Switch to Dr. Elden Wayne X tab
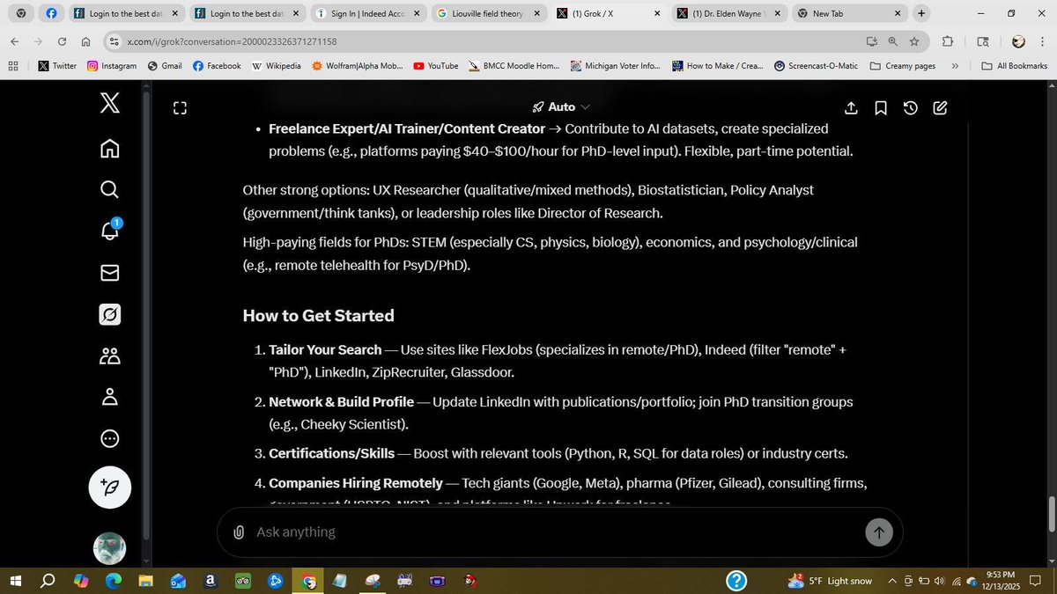 tap(729, 14)
